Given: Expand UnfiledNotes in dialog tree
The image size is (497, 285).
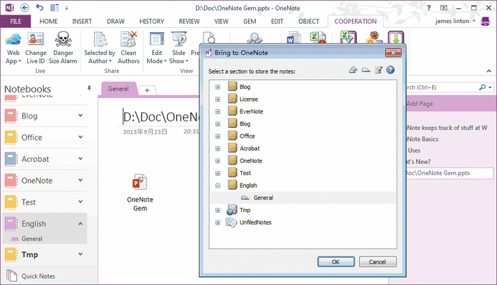Looking at the screenshot, I should pos(217,222).
